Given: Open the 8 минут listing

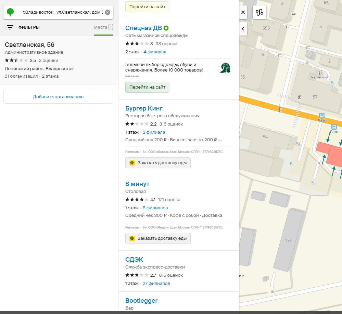Looking at the screenshot, I should pyautogui.click(x=137, y=184).
